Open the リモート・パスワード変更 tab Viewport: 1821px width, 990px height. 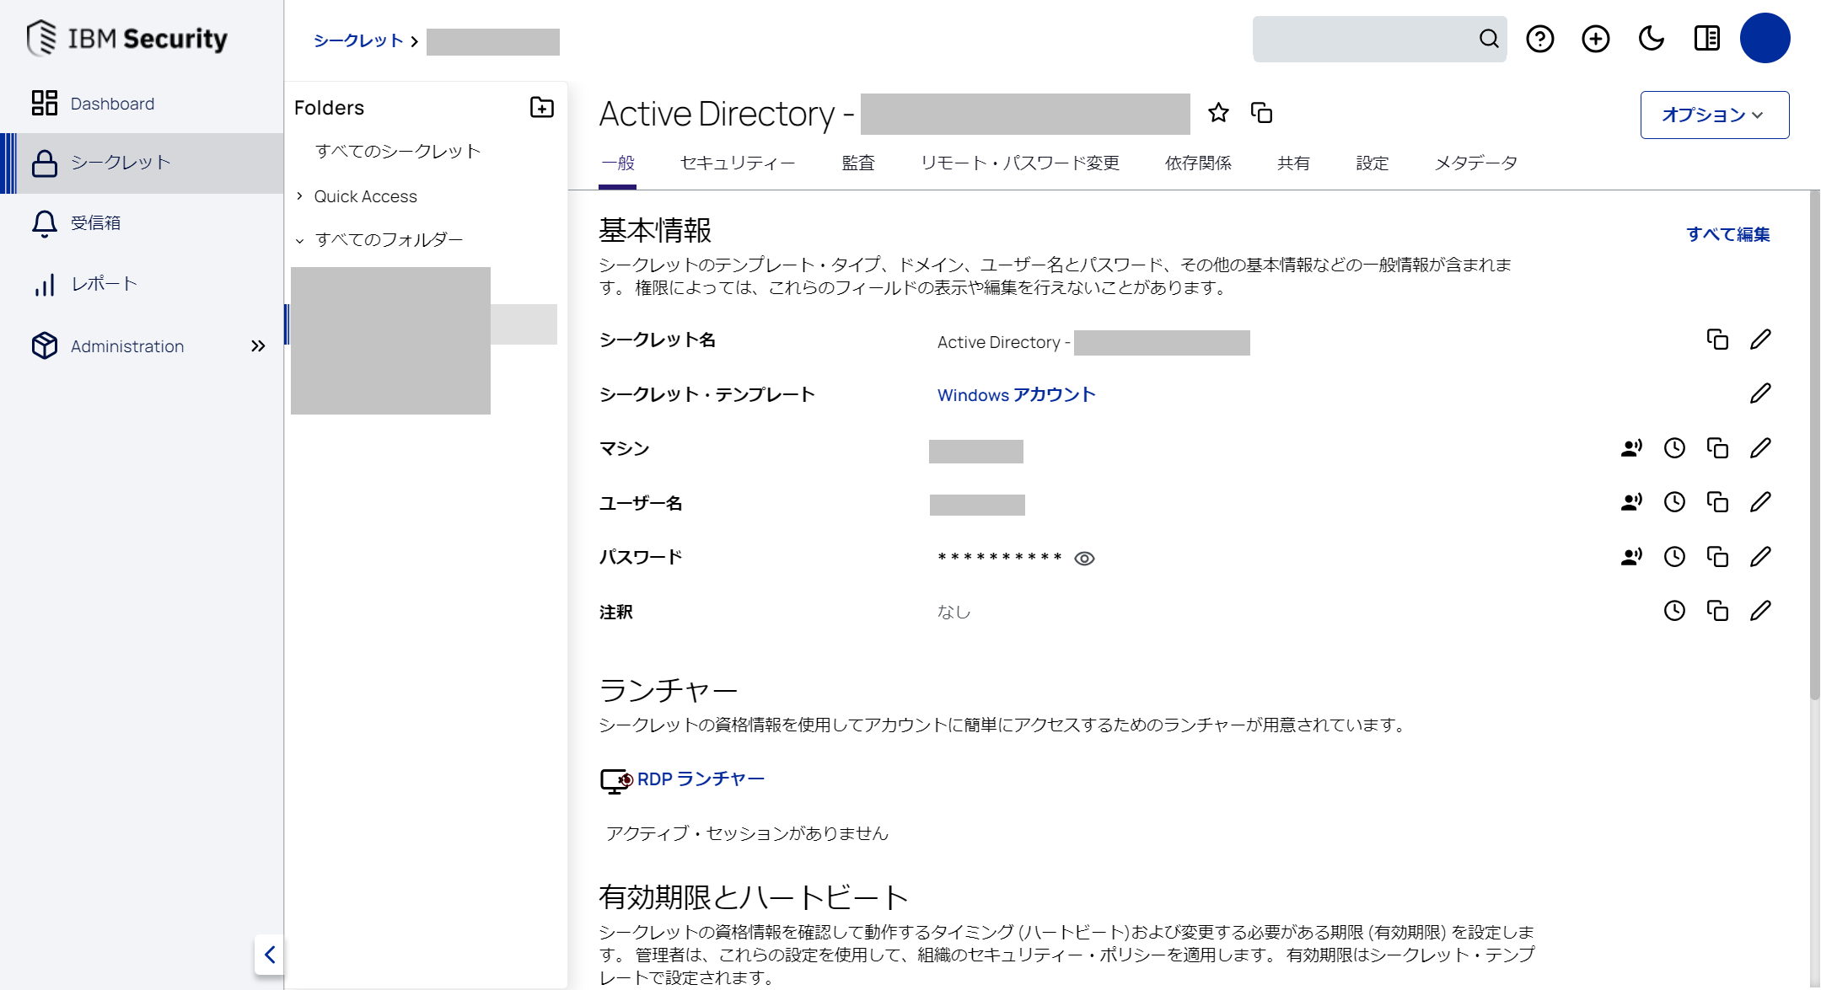(x=1020, y=163)
